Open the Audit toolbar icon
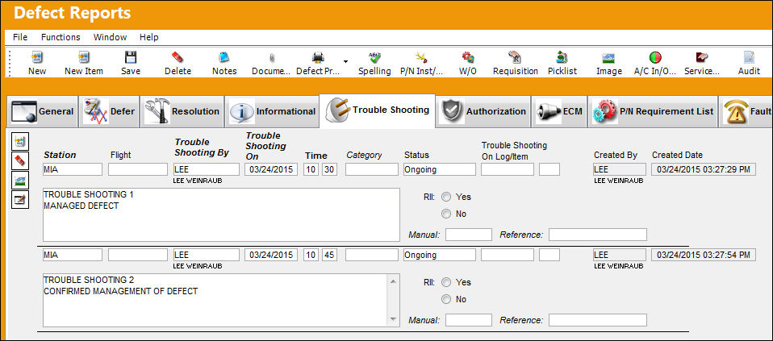Image resolution: width=773 pixels, height=341 pixels. (x=749, y=58)
